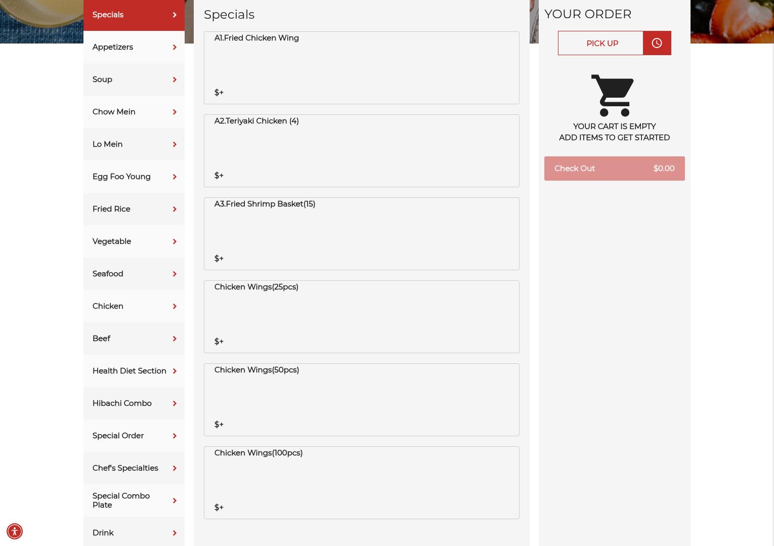Click the accessibility icon
Image resolution: width=774 pixels, height=546 pixels.
[15, 531]
